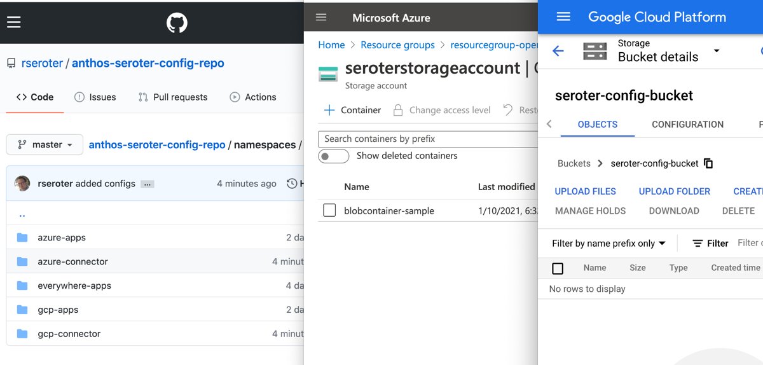Click rseroter owner link in repo title
763x365 pixels.
[x=42, y=64]
